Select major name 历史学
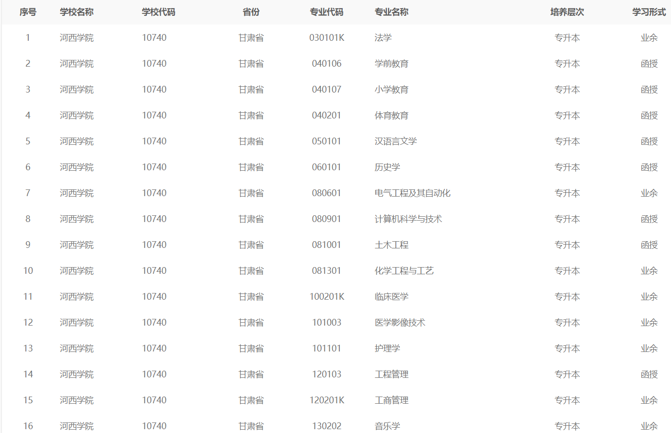Image resolution: width=671 pixels, height=433 pixels. click(x=387, y=167)
